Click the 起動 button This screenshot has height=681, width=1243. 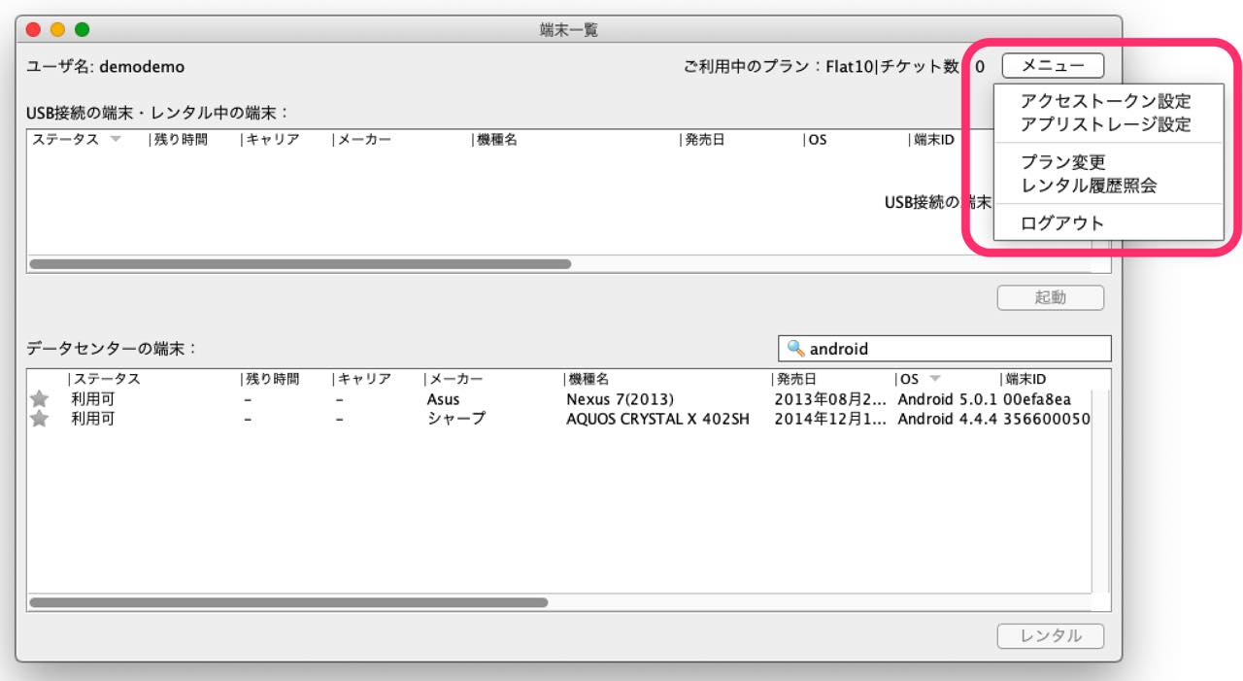1051,297
